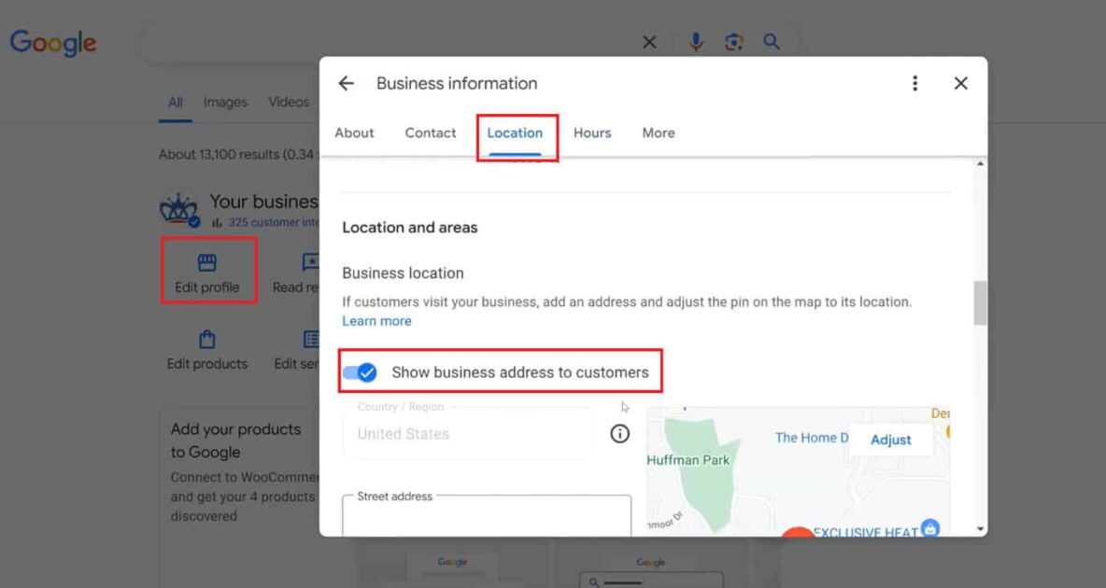Image resolution: width=1106 pixels, height=588 pixels.
Task: Click Huffman Park on the map
Action: (x=688, y=460)
